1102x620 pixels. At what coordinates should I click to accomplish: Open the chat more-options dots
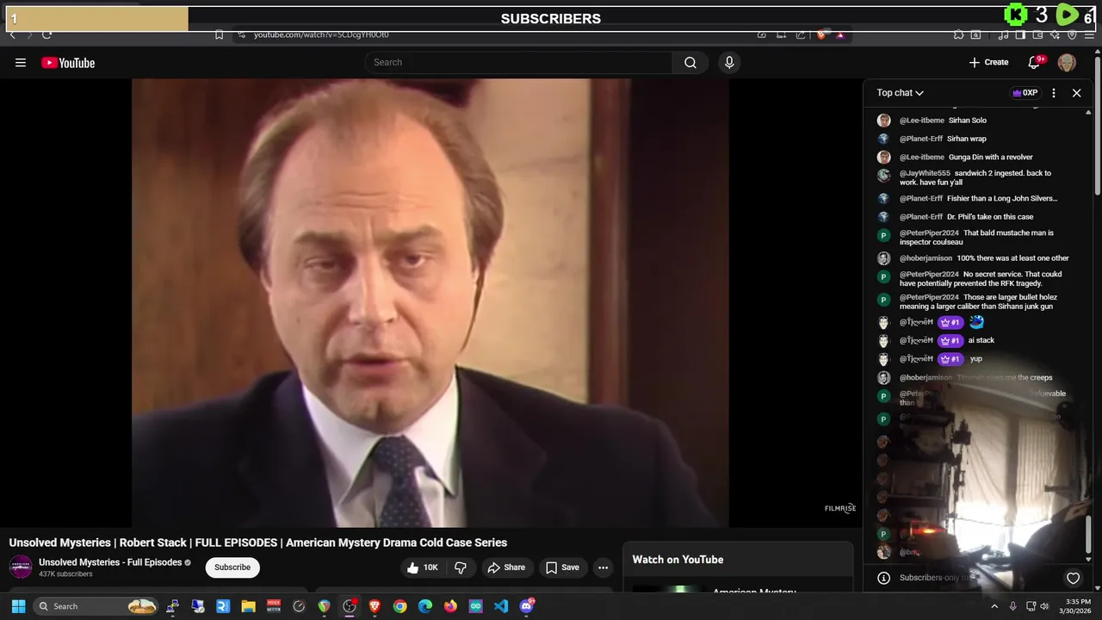point(1054,93)
